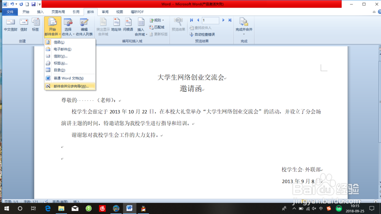381x214 pixels.
Task: Open the Windows notification center icon
Action: coord(372,208)
